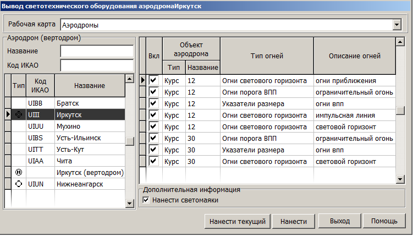Click the scroll-down arrow of the airport list
The width and height of the screenshot is (413, 236).
(130, 204)
